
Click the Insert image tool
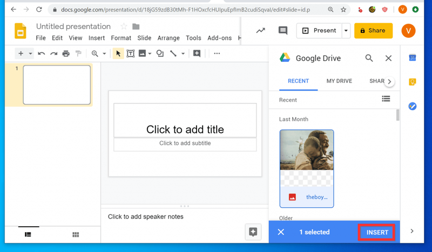(x=142, y=53)
